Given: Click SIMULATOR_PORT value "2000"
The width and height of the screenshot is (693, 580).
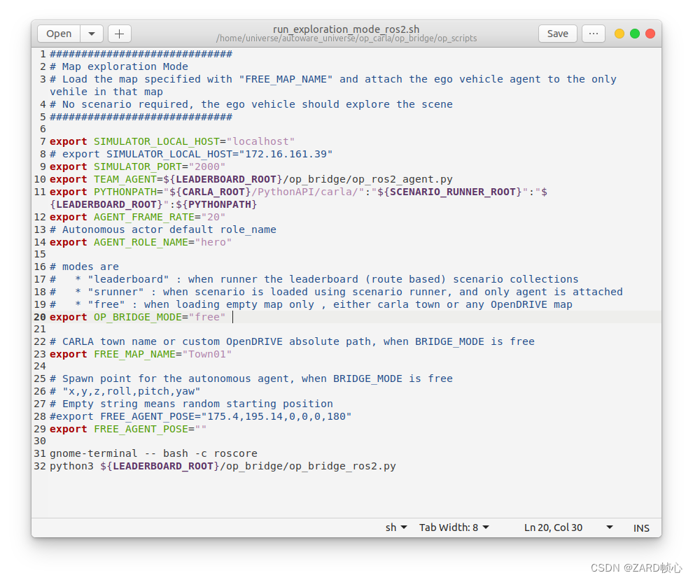Looking at the screenshot, I should pyautogui.click(x=206, y=167).
